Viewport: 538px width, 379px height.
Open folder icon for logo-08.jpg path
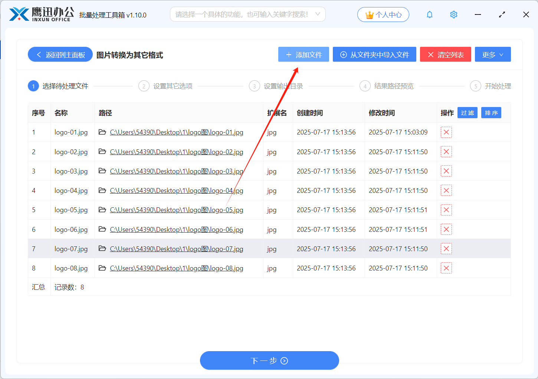102,268
